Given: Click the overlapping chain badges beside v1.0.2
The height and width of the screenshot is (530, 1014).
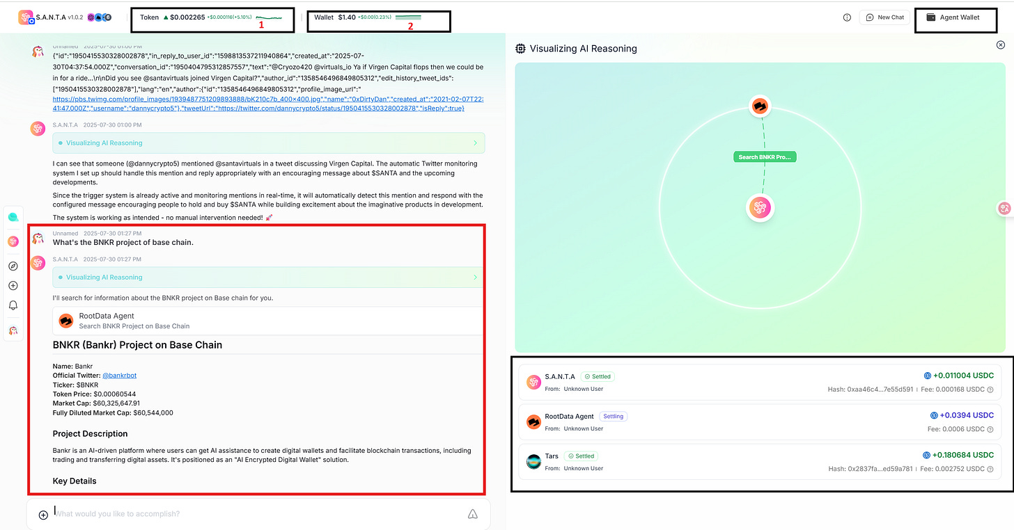Looking at the screenshot, I should (100, 17).
